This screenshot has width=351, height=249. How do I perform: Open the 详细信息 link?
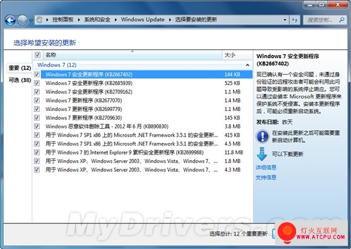point(266,167)
